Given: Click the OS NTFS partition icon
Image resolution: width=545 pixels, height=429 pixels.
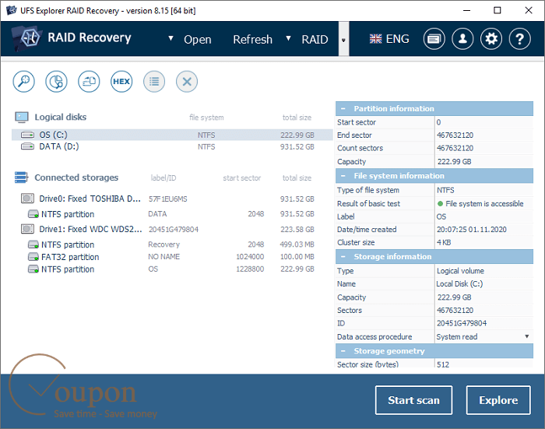Looking at the screenshot, I should [33, 269].
